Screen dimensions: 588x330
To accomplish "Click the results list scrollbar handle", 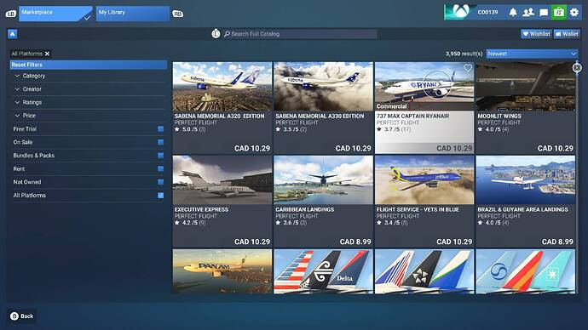I will [x=577, y=68].
